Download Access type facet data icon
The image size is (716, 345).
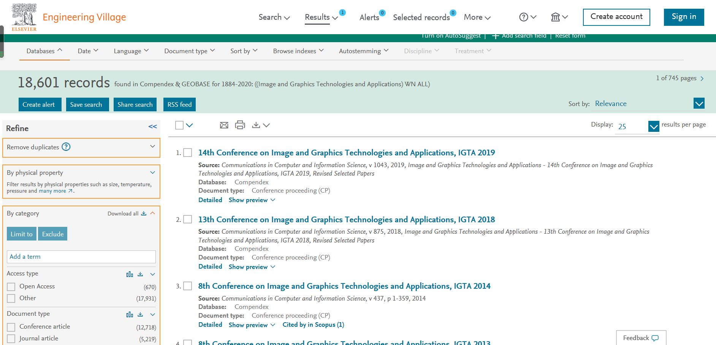click(x=140, y=274)
